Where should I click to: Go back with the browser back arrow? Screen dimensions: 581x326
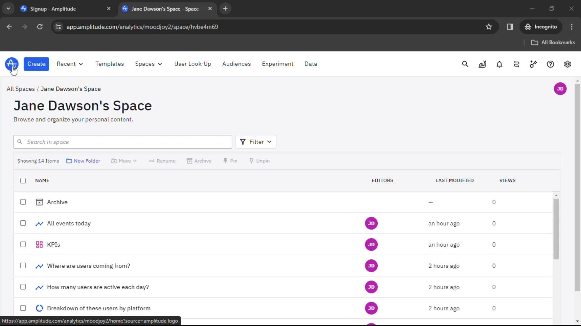[x=9, y=27]
